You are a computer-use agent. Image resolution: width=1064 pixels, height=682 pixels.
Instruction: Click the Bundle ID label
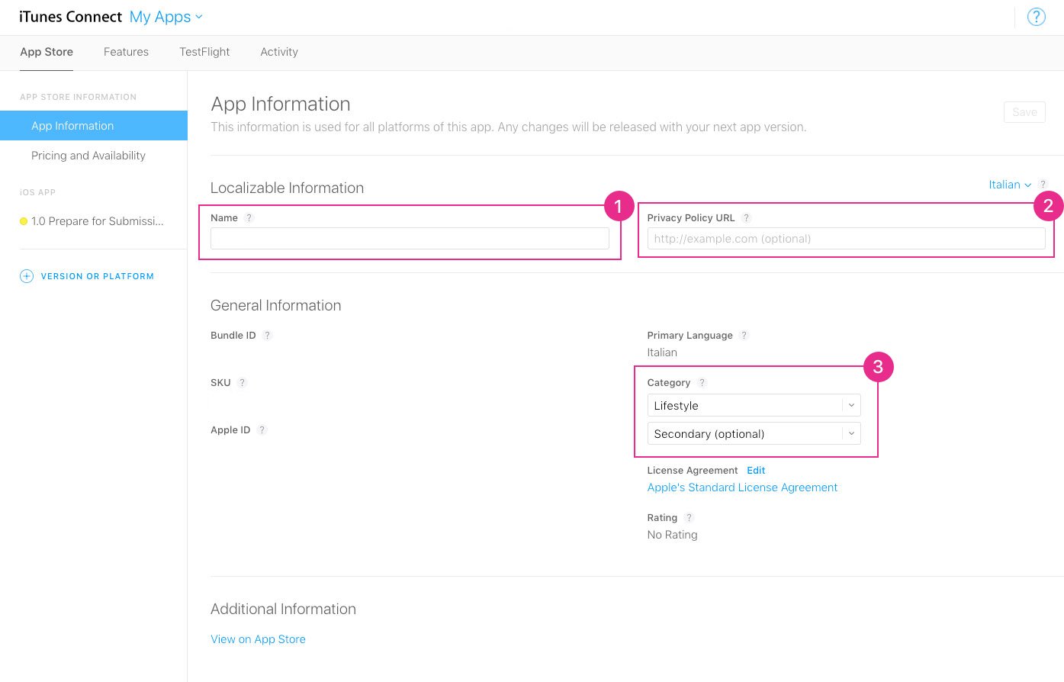(233, 336)
